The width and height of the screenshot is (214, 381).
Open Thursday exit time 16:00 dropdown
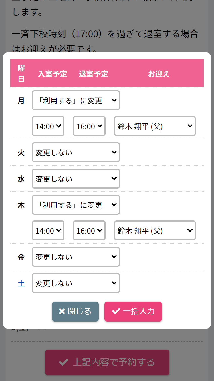[89, 230]
